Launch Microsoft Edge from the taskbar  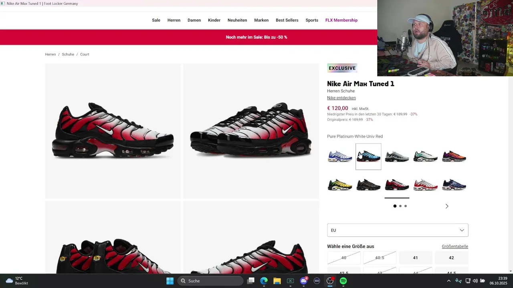pyautogui.click(x=264, y=281)
